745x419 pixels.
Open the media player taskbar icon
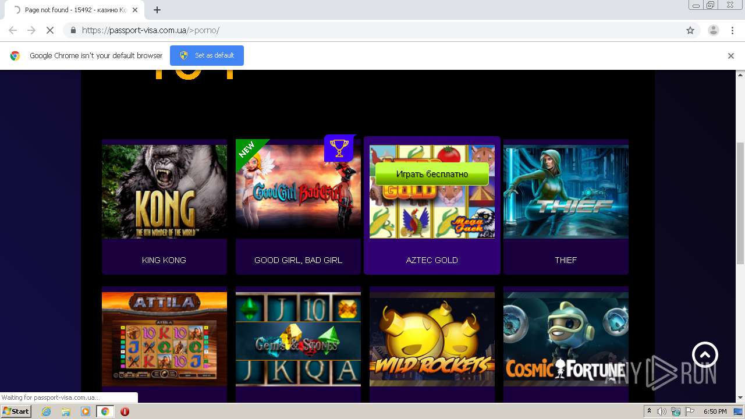click(86, 411)
